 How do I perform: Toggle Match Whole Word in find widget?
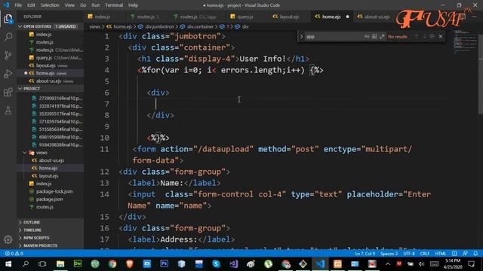pos(374,37)
